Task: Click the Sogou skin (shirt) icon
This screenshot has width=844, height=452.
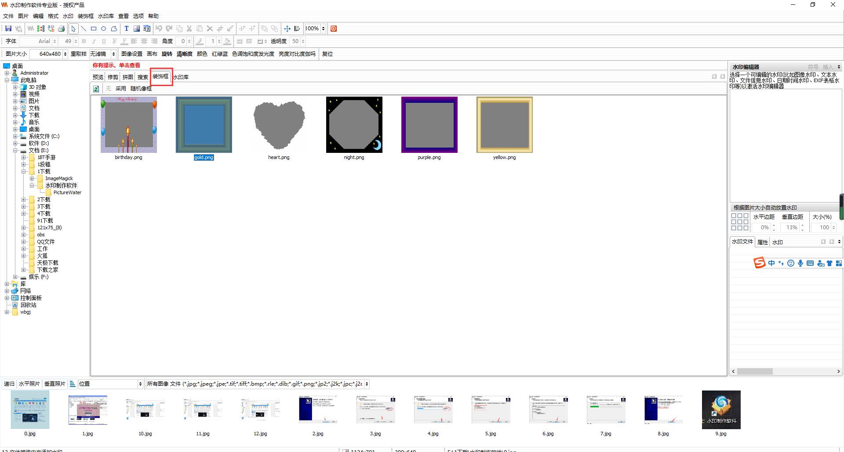Action: click(829, 263)
